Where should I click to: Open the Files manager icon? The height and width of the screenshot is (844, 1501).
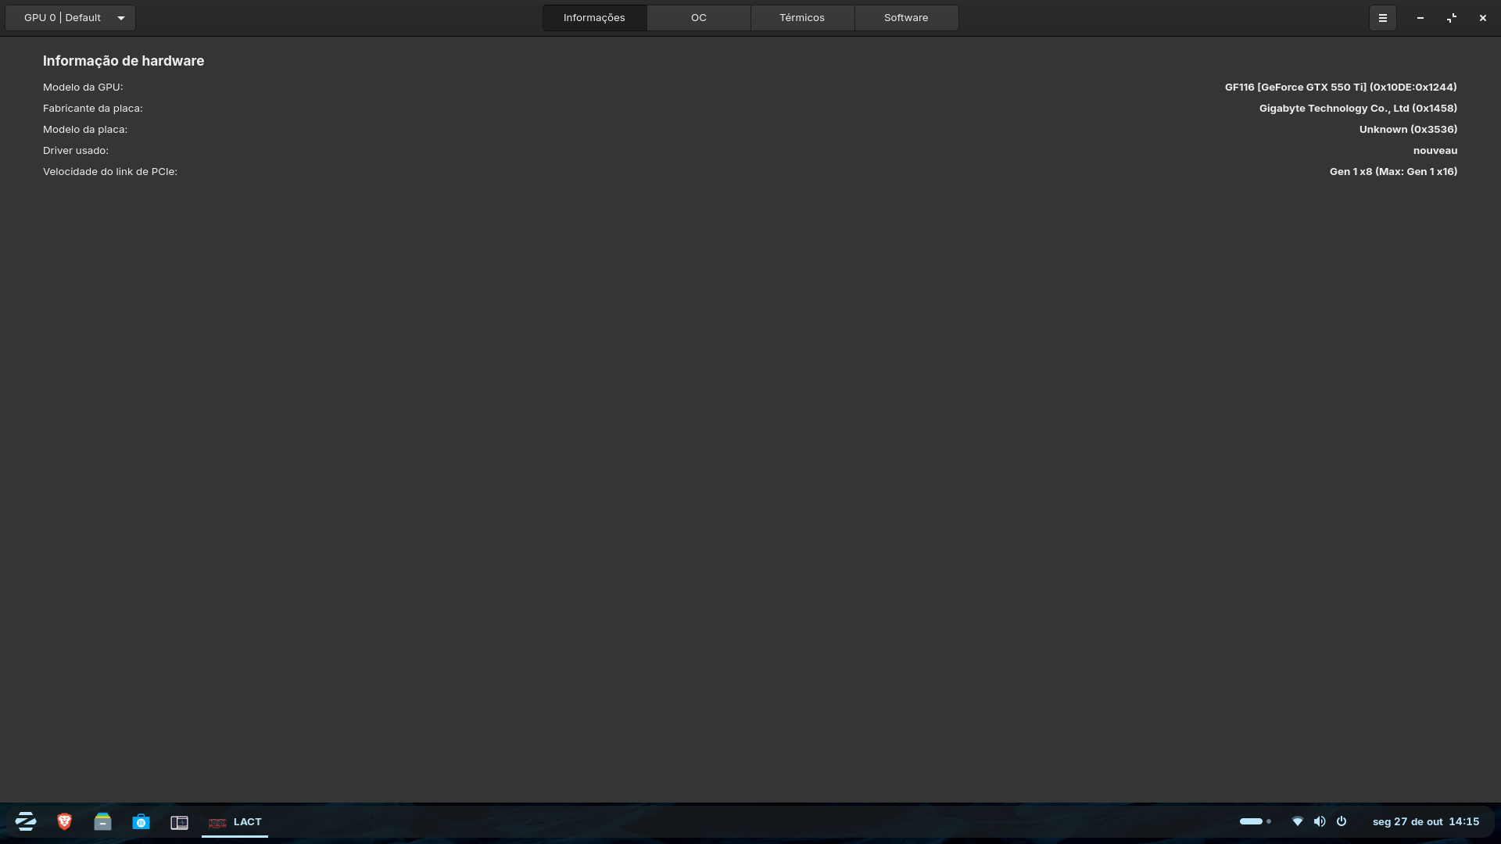(102, 821)
